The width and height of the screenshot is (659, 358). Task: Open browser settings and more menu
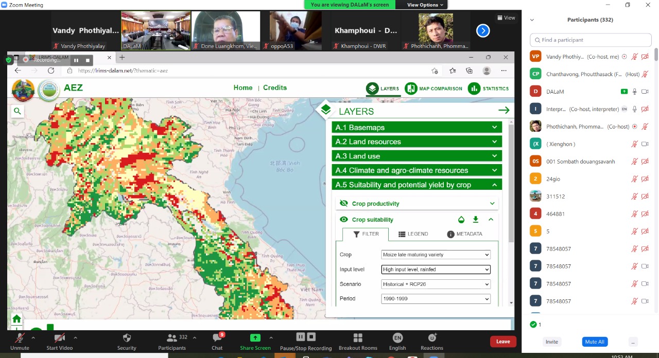[x=504, y=70]
